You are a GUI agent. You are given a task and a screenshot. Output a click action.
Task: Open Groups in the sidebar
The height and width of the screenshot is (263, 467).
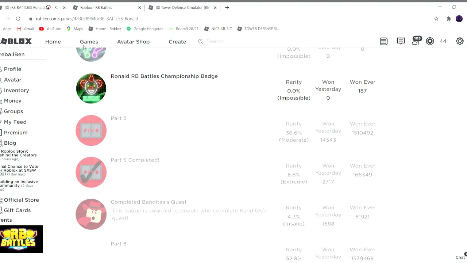[x=13, y=111]
